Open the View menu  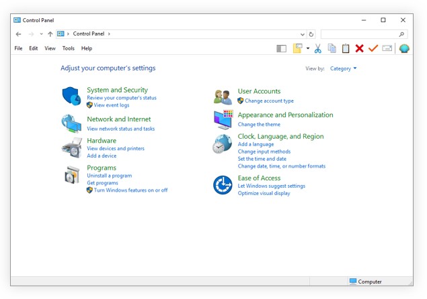50,48
